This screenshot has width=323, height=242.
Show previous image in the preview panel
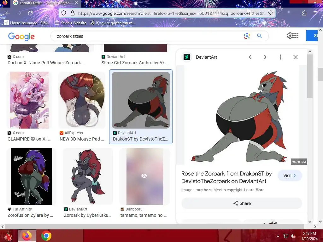(250, 57)
